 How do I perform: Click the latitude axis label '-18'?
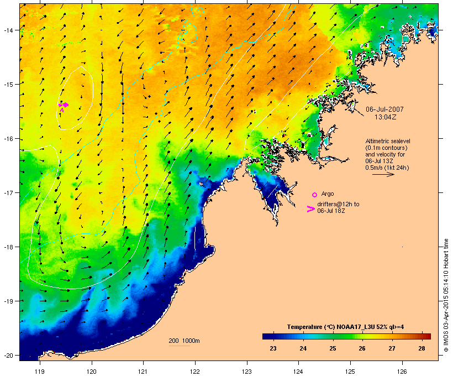tap(8, 247)
